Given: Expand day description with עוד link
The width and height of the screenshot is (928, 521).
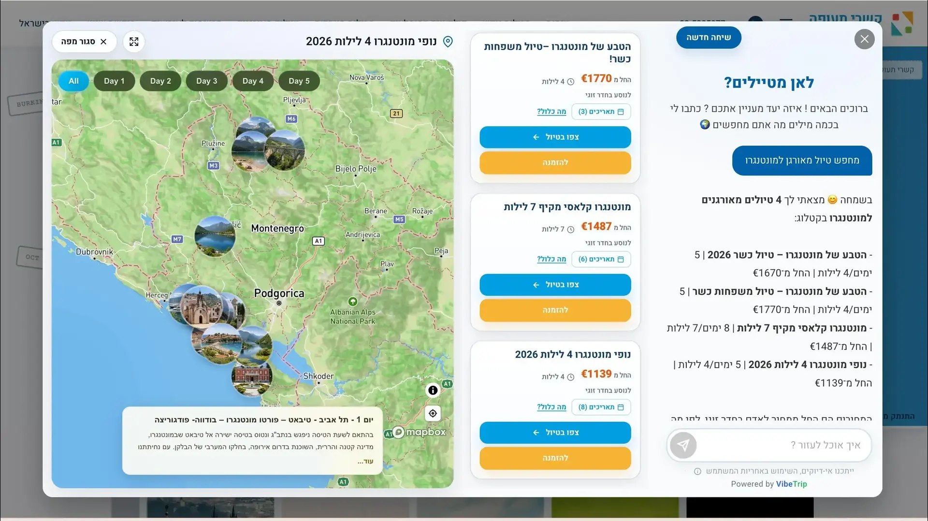Looking at the screenshot, I should (x=365, y=462).
